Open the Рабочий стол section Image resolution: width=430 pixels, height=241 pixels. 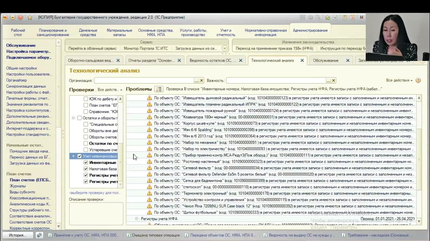point(18,32)
